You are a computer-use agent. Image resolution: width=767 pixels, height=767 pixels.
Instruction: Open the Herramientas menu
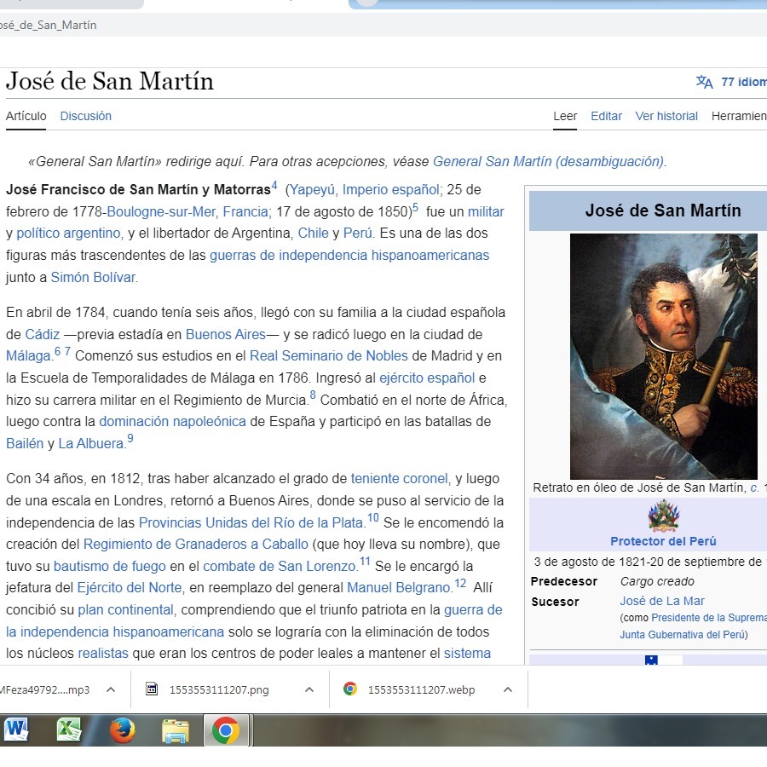click(739, 116)
